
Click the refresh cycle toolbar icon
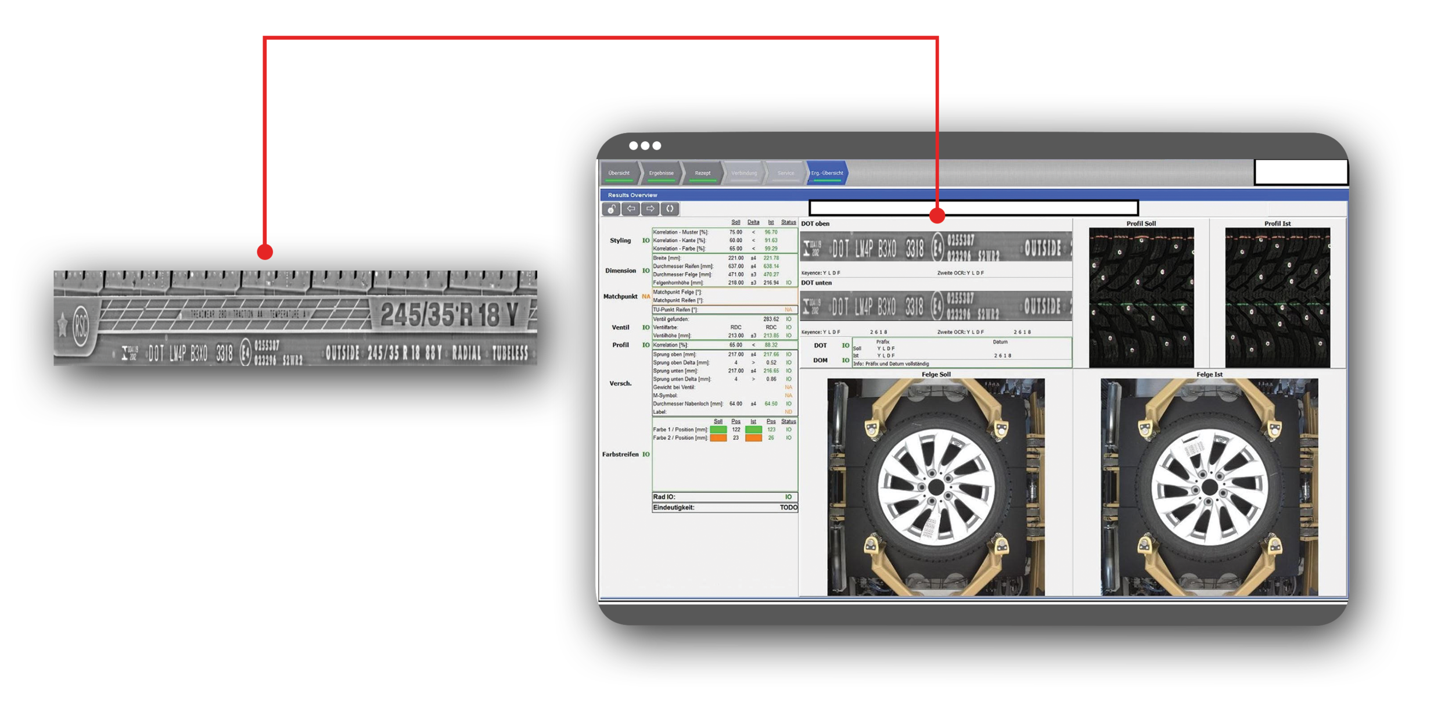(x=670, y=209)
